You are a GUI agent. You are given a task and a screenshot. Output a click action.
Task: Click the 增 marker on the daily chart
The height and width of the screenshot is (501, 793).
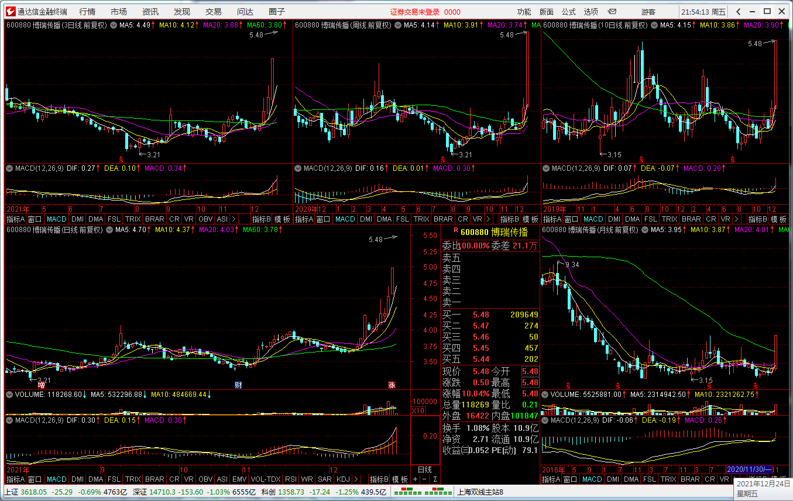tap(41, 385)
